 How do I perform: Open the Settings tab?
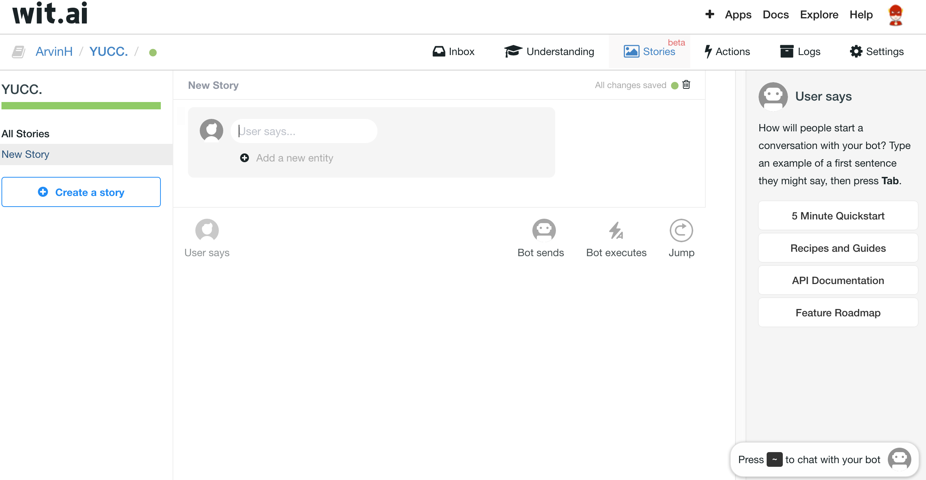click(877, 52)
